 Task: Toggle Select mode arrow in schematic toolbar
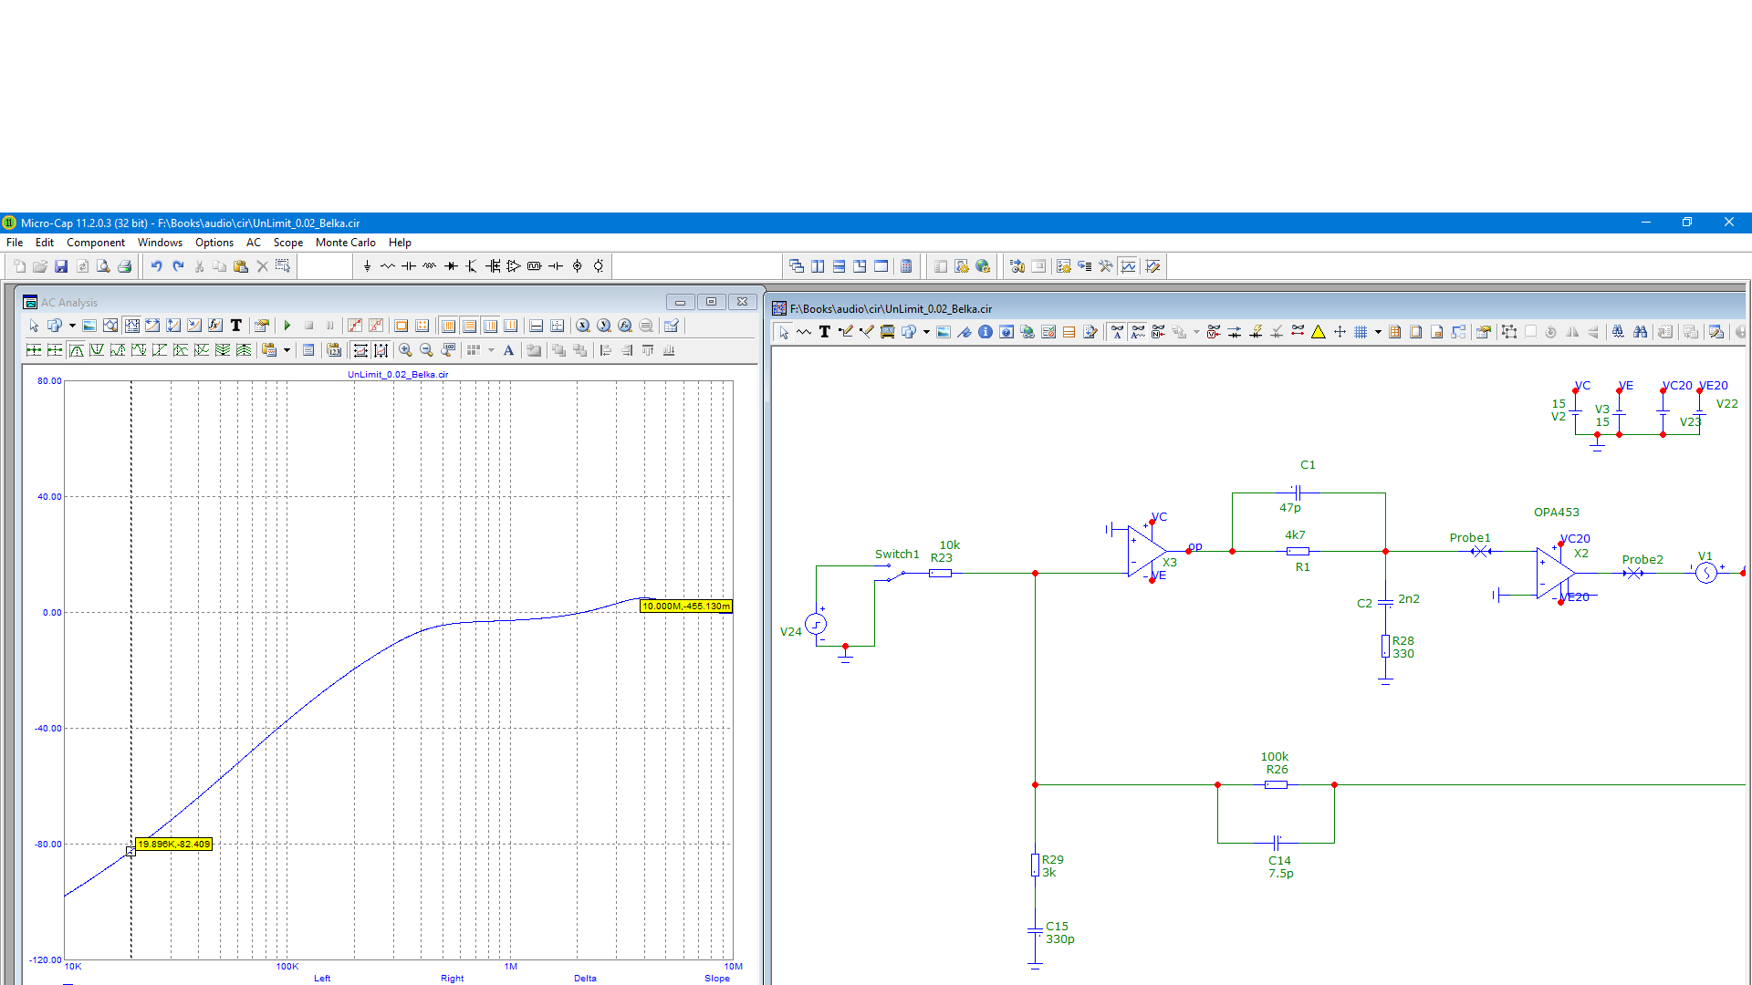783,332
